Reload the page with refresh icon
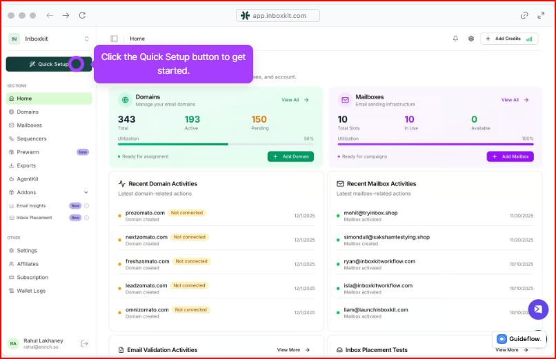The height and width of the screenshot is (359, 556). click(82, 15)
